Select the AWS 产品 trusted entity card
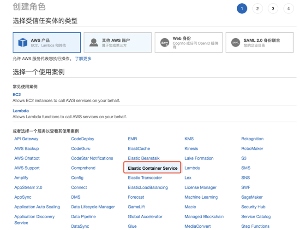The width and height of the screenshot is (300, 230). tap(47, 42)
